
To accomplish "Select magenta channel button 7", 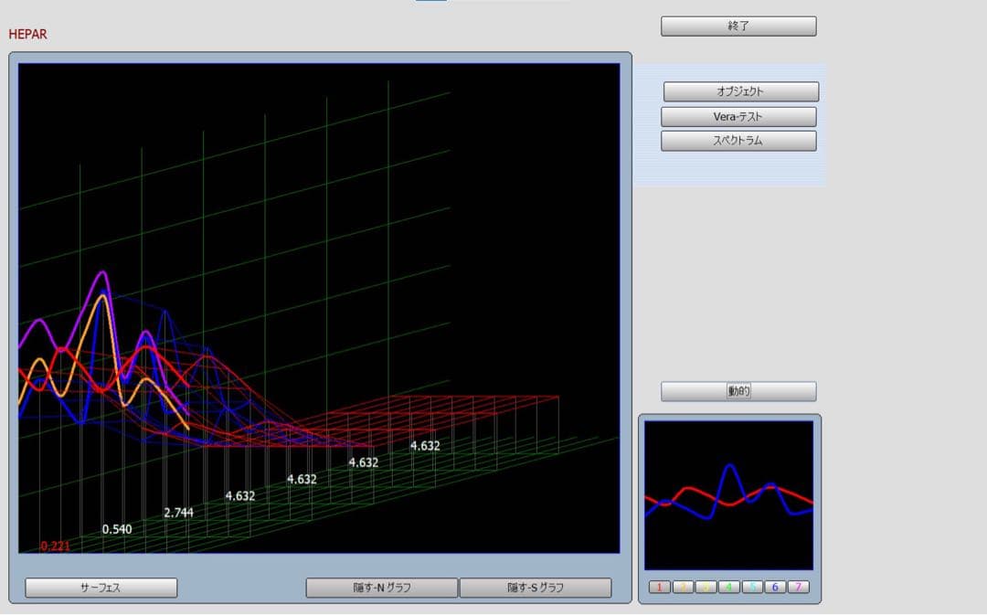I will (797, 587).
